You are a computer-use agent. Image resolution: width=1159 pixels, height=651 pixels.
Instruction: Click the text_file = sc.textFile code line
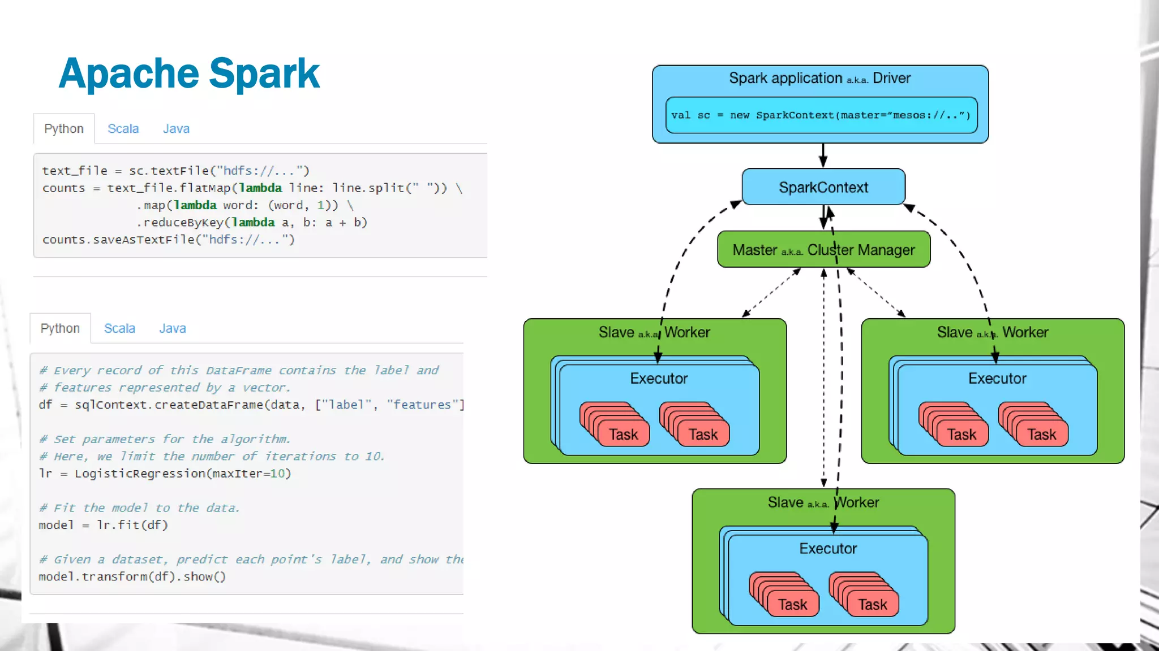pos(176,171)
